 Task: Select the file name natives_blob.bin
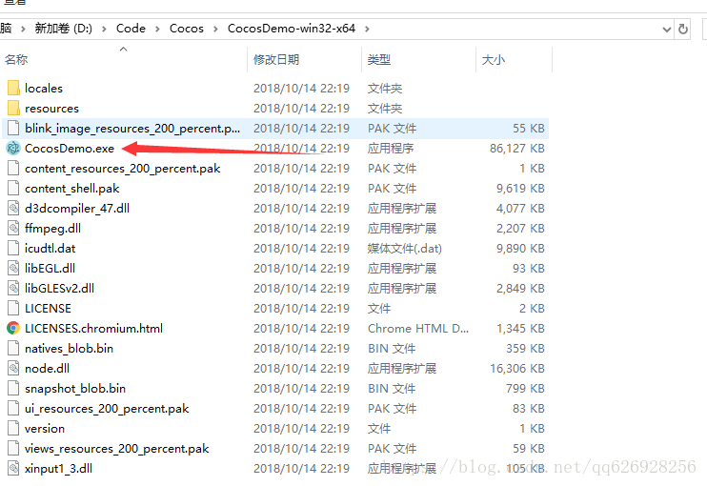[x=69, y=349]
